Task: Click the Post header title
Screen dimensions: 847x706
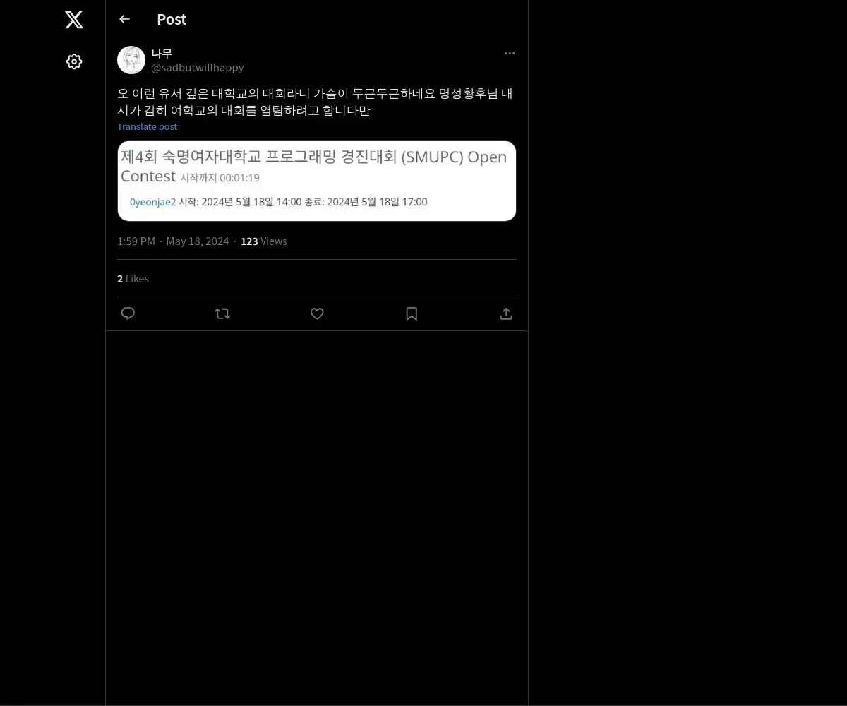Action: [x=172, y=20]
